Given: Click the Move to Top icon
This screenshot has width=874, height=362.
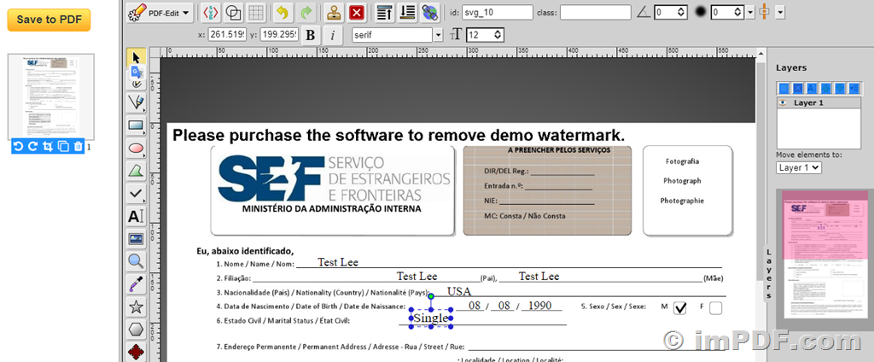Looking at the screenshot, I should click(385, 12).
